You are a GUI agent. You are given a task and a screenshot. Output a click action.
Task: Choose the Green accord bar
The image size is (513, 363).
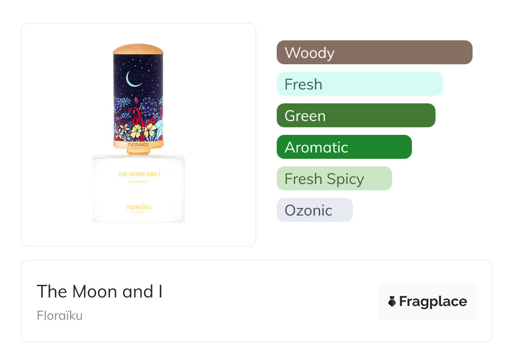tap(355, 116)
